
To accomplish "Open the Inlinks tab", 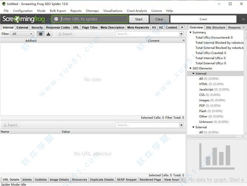I will (x=27, y=179).
